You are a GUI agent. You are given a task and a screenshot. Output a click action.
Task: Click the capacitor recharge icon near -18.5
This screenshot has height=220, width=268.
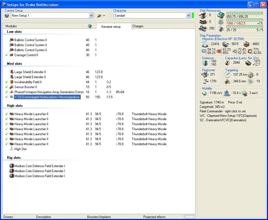tap(248, 63)
